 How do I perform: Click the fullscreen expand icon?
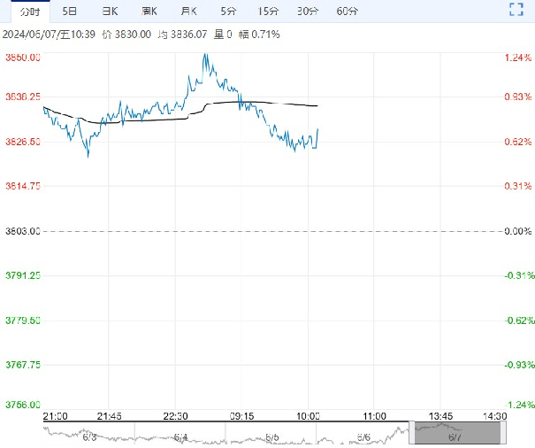[517, 11]
